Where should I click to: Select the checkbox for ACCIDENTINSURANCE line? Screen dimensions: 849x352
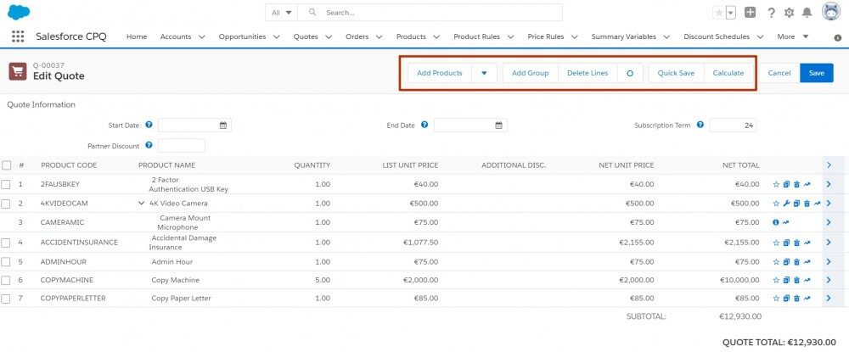pyautogui.click(x=5, y=243)
